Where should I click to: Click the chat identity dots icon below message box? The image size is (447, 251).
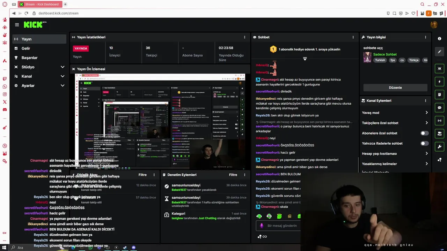click(259, 237)
